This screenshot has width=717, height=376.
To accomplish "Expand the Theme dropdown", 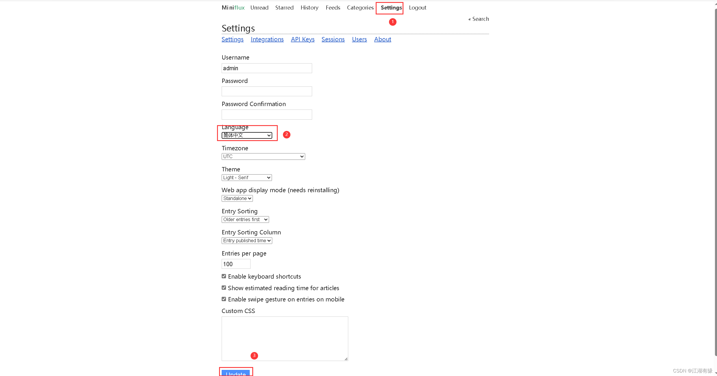I will click(x=247, y=177).
